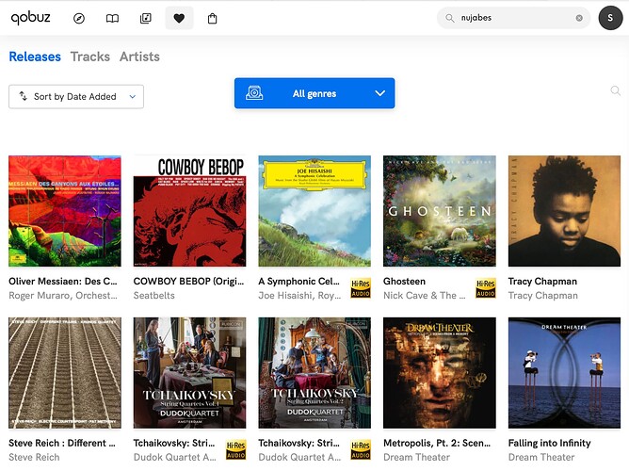
Task: Click the title COWBOY BEBOP (Origi...
Action: coord(188,282)
